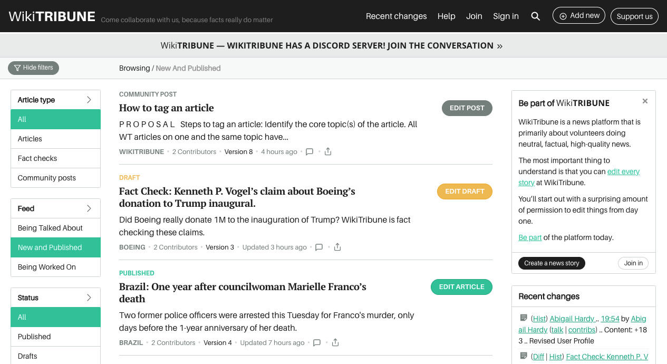Open comments on the Brazil article
Image resolution: width=667 pixels, height=364 pixels.
click(x=317, y=343)
